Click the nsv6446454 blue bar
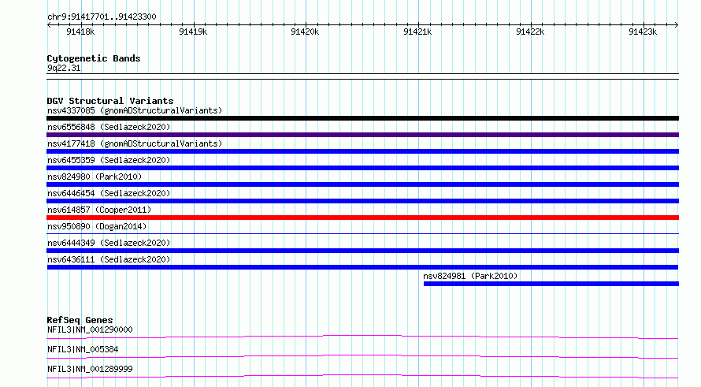Viewport: 701px width, 387px height. [x=362, y=201]
